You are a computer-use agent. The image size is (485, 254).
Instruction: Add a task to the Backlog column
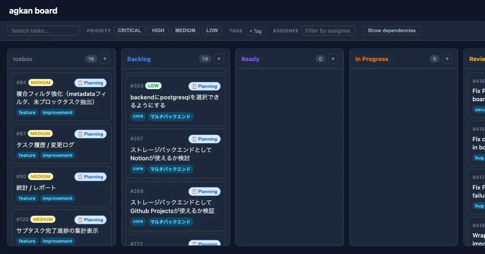tap(219, 59)
